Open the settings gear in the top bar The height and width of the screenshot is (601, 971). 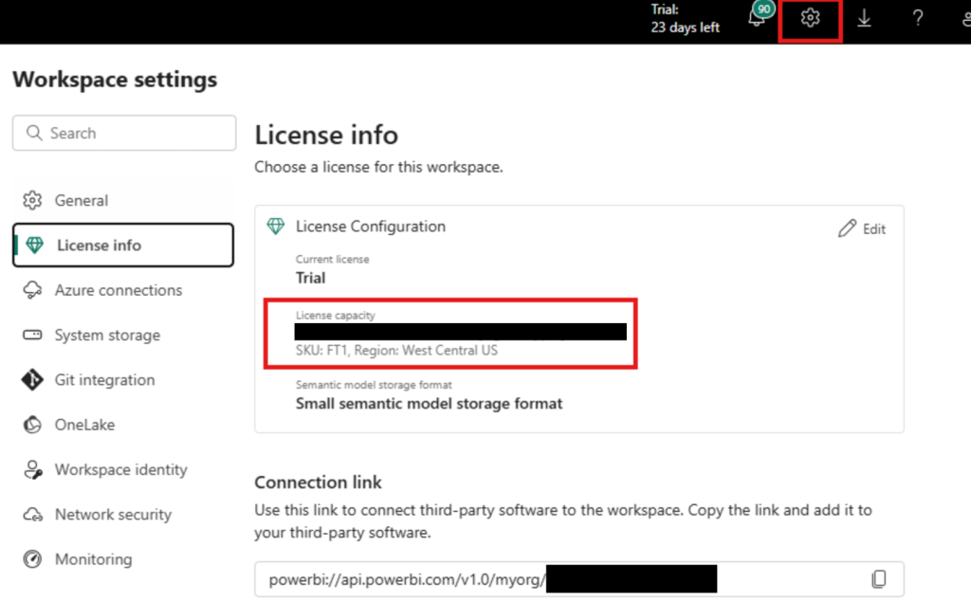pos(810,18)
